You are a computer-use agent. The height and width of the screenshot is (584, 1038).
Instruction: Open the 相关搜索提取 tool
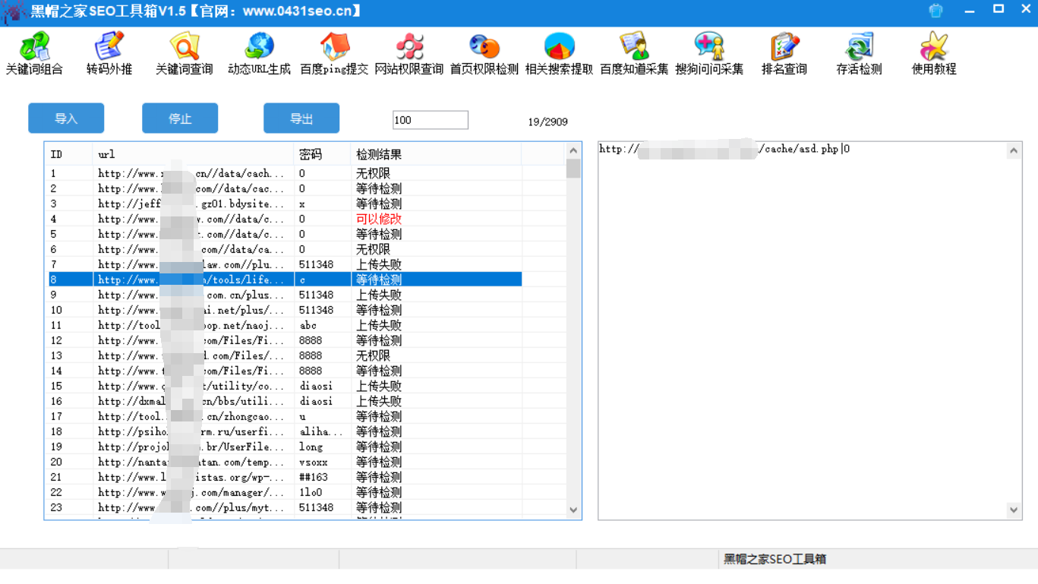560,53
